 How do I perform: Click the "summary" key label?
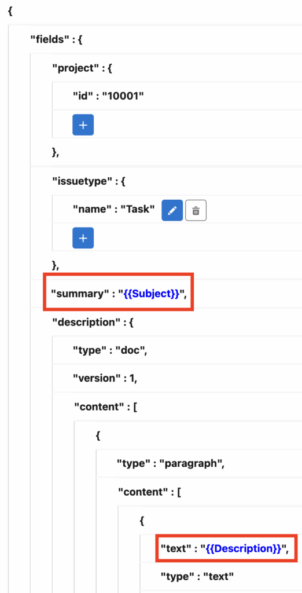coord(78,295)
